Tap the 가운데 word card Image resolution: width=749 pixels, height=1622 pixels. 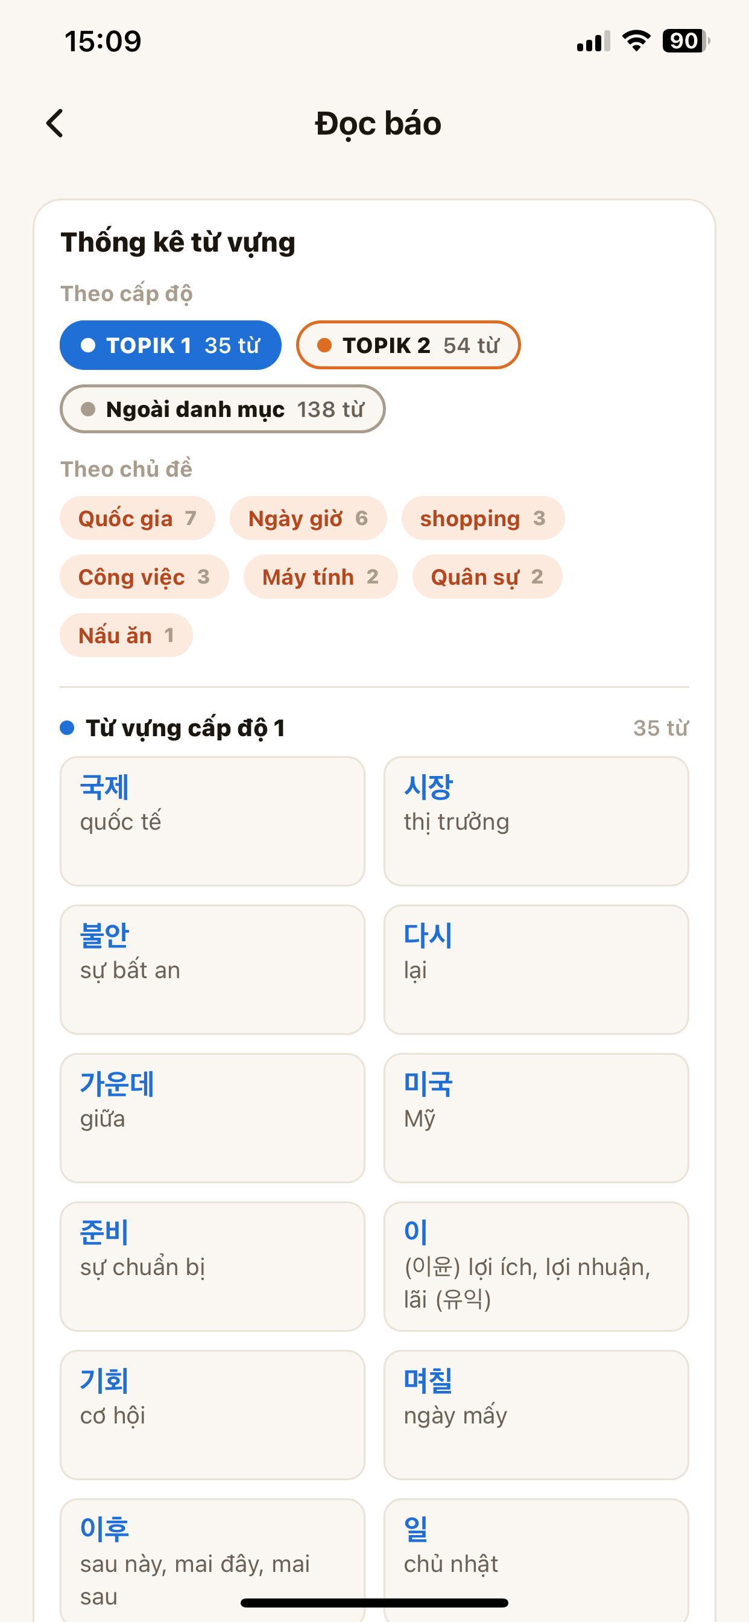click(212, 1118)
